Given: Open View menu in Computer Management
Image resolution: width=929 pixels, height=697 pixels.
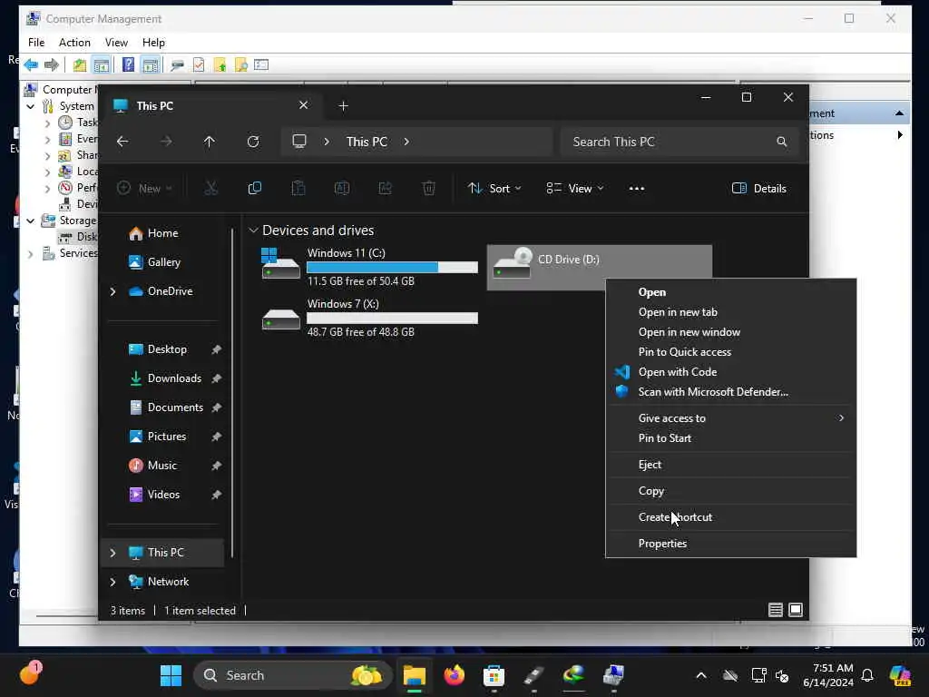Looking at the screenshot, I should click(x=116, y=43).
